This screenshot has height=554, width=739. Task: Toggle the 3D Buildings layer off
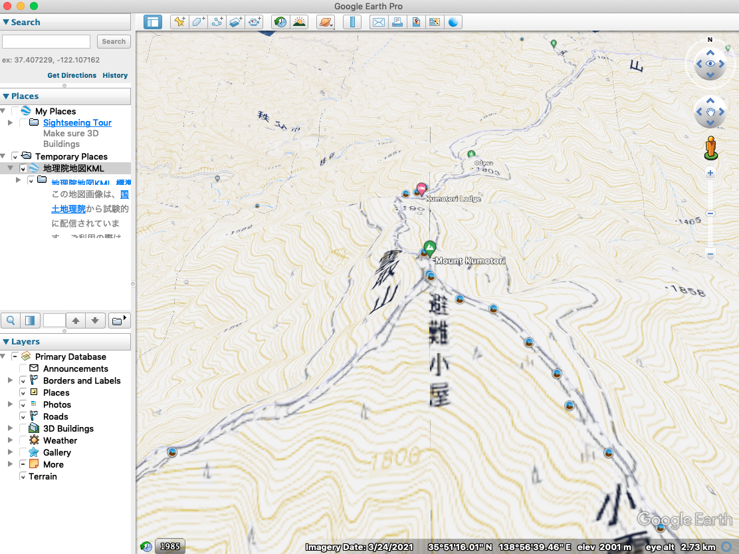tap(22, 428)
